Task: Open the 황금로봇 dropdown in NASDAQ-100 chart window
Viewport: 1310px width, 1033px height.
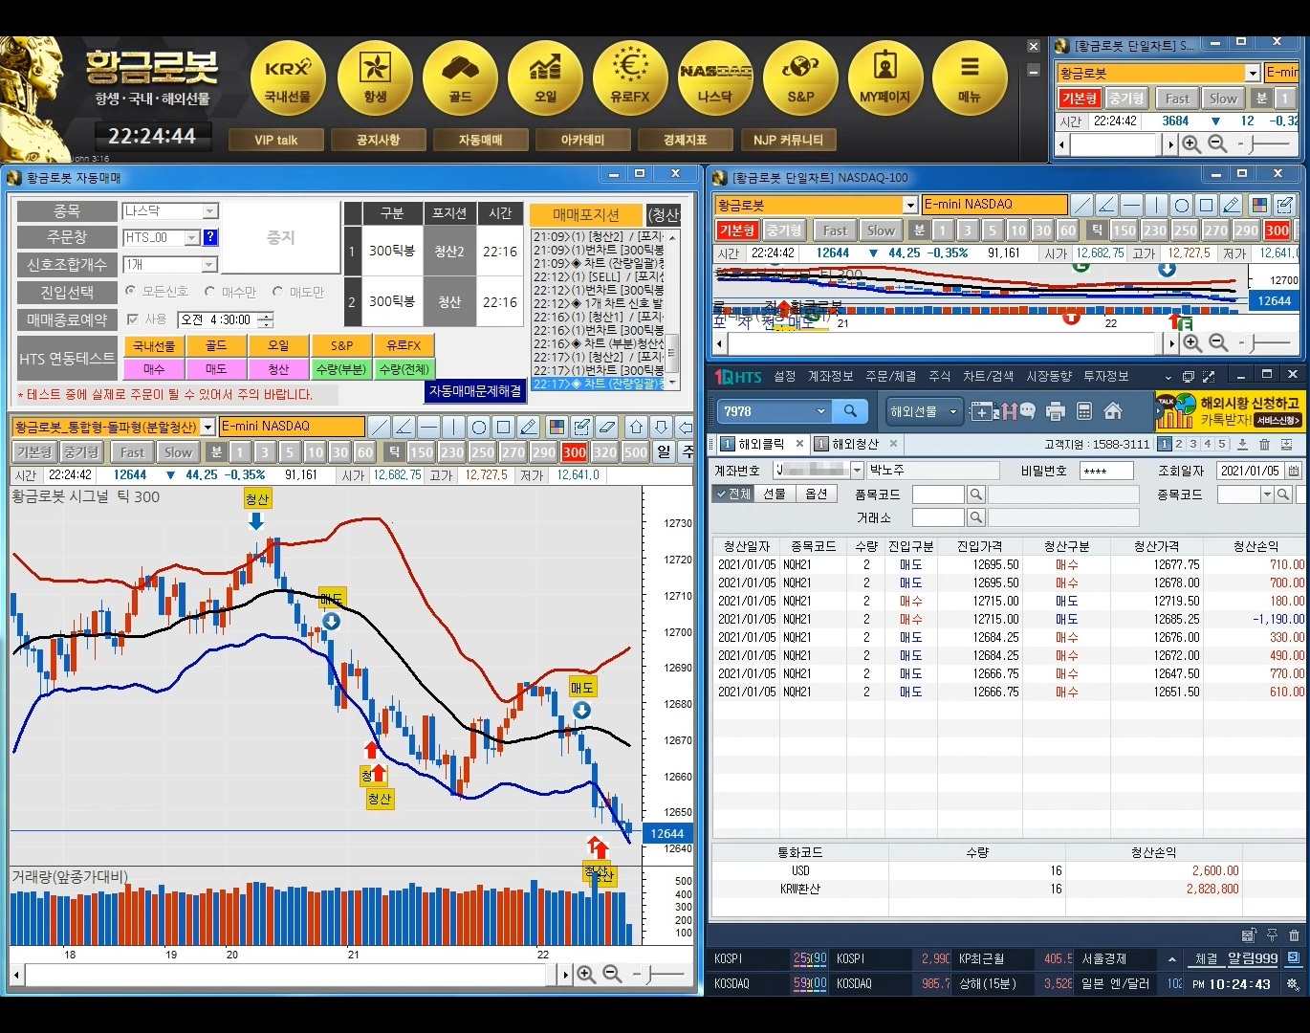Action: [910, 205]
